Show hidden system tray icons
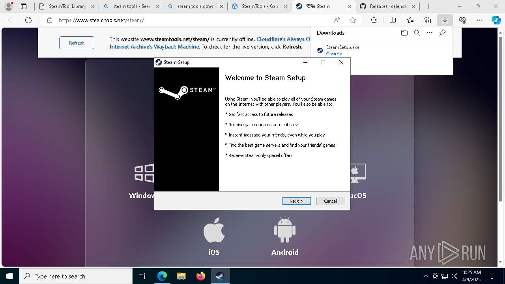The height and width of the screenshot is (284, 505). point(426,276)
